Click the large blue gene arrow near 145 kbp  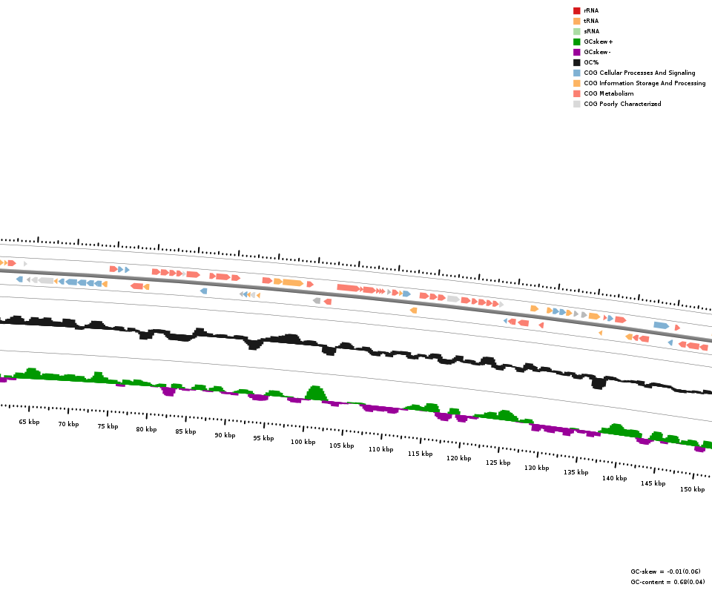coord(661,325)
